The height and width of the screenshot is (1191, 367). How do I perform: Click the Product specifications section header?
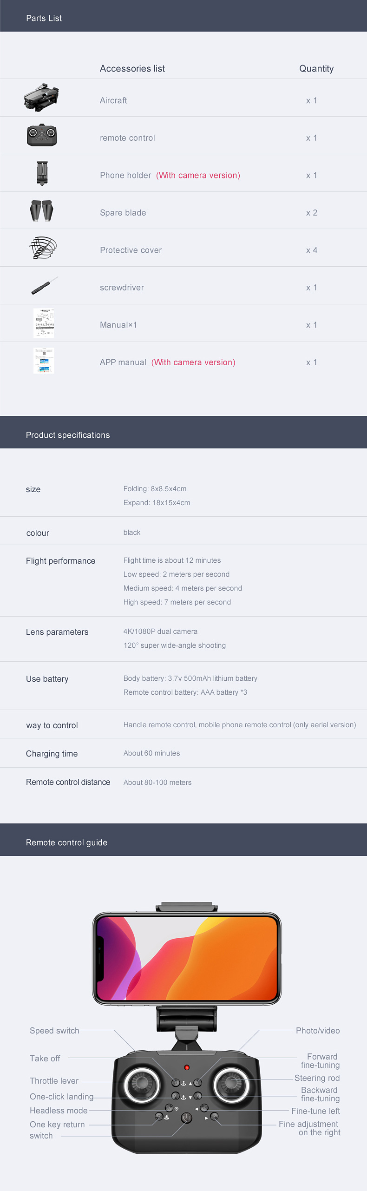[68, 435]
